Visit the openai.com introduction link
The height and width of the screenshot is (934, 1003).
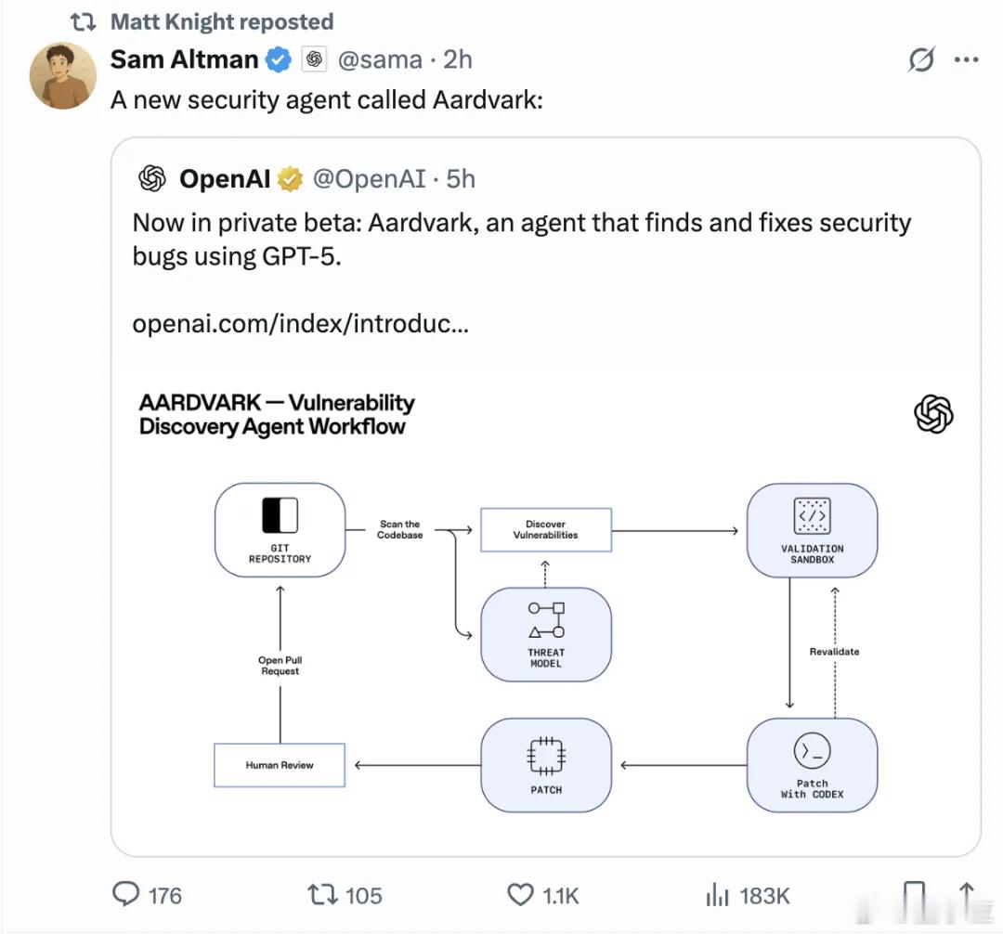pyautogui.click(x=299, y=324)
